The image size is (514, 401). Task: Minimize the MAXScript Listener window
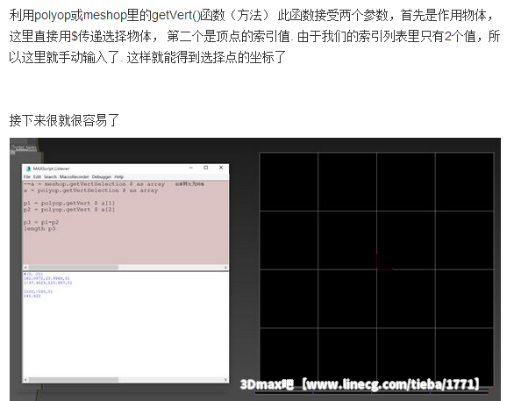point(191,168)
